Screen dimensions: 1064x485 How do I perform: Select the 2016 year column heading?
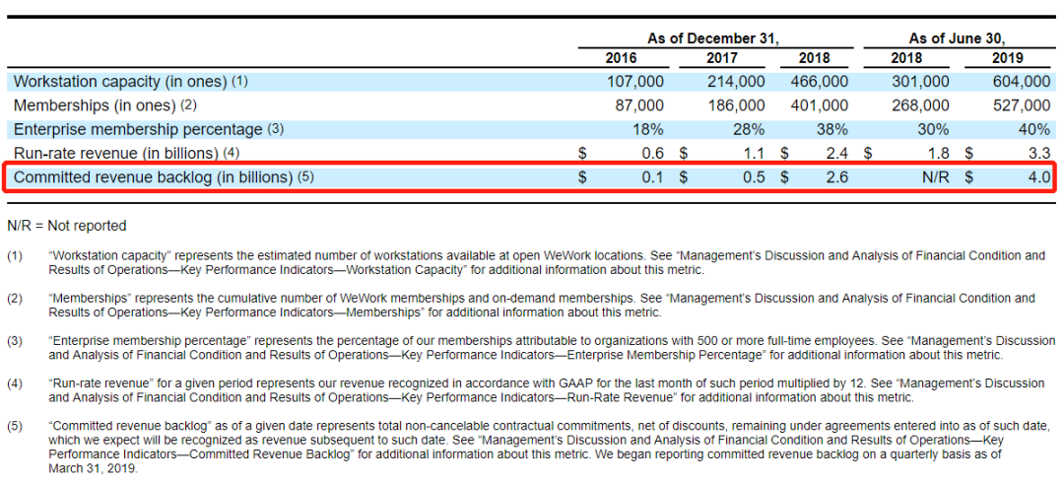(x=621, y=58)
